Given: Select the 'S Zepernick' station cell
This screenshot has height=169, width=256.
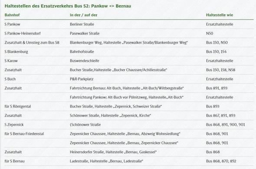Looking at the screenshot, I should click(x=14, y=125).
